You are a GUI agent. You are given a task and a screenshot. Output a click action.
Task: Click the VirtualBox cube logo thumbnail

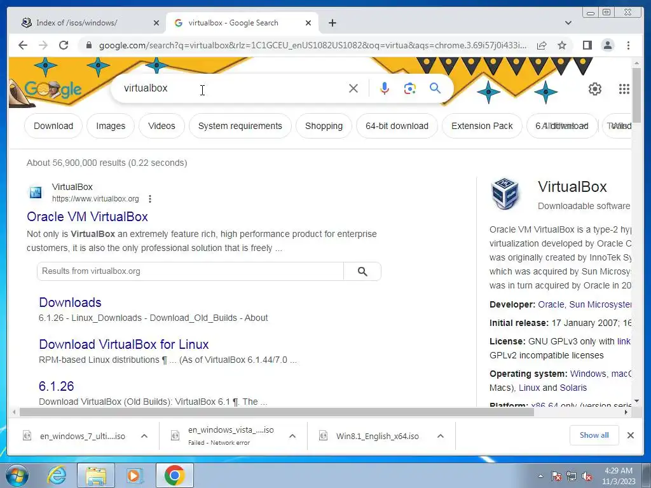pos(505,193)
